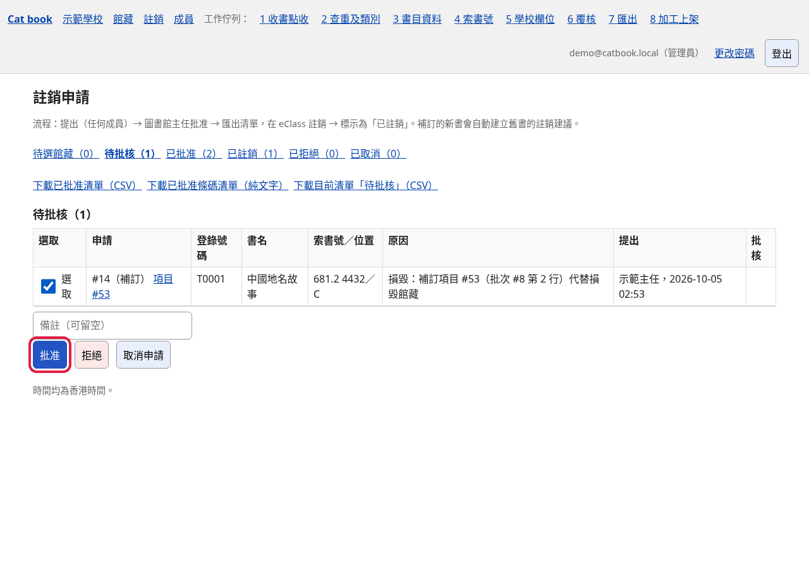Screen dimensions: 809x569
Task: Go to workflow step 1 收書點收
Action: pos(284,19)
